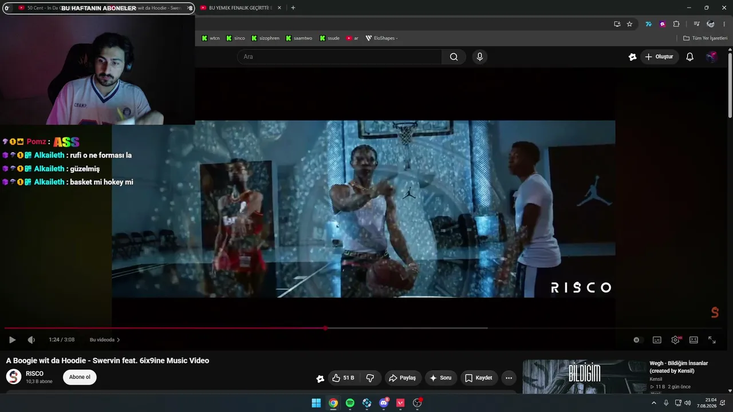Close the 'BU YEMEK FENALIK GEÇİRTTİ' tab

(279, 8)
